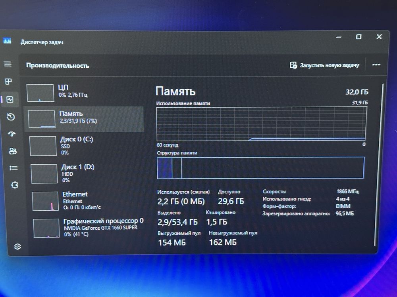Click the Task Manager app icon in title bar
Screen dimensions: 397x297
tap(7, 40)
